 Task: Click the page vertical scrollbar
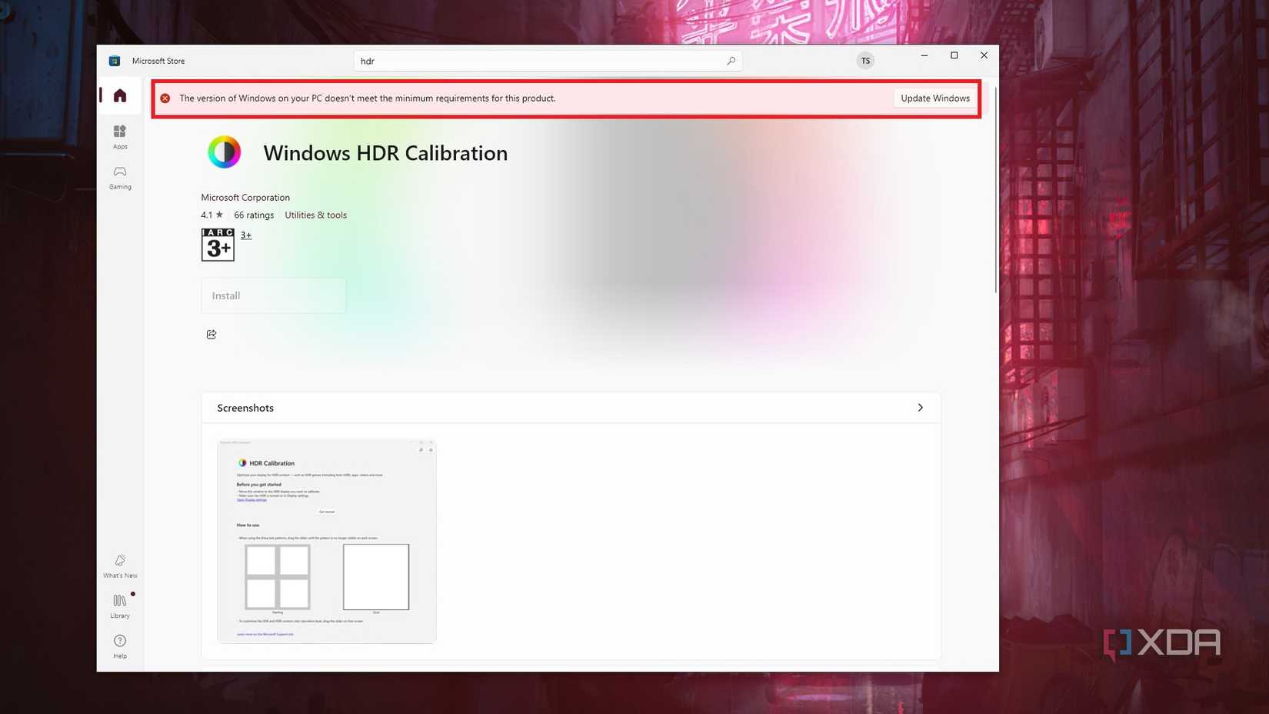tap(996, 189)
